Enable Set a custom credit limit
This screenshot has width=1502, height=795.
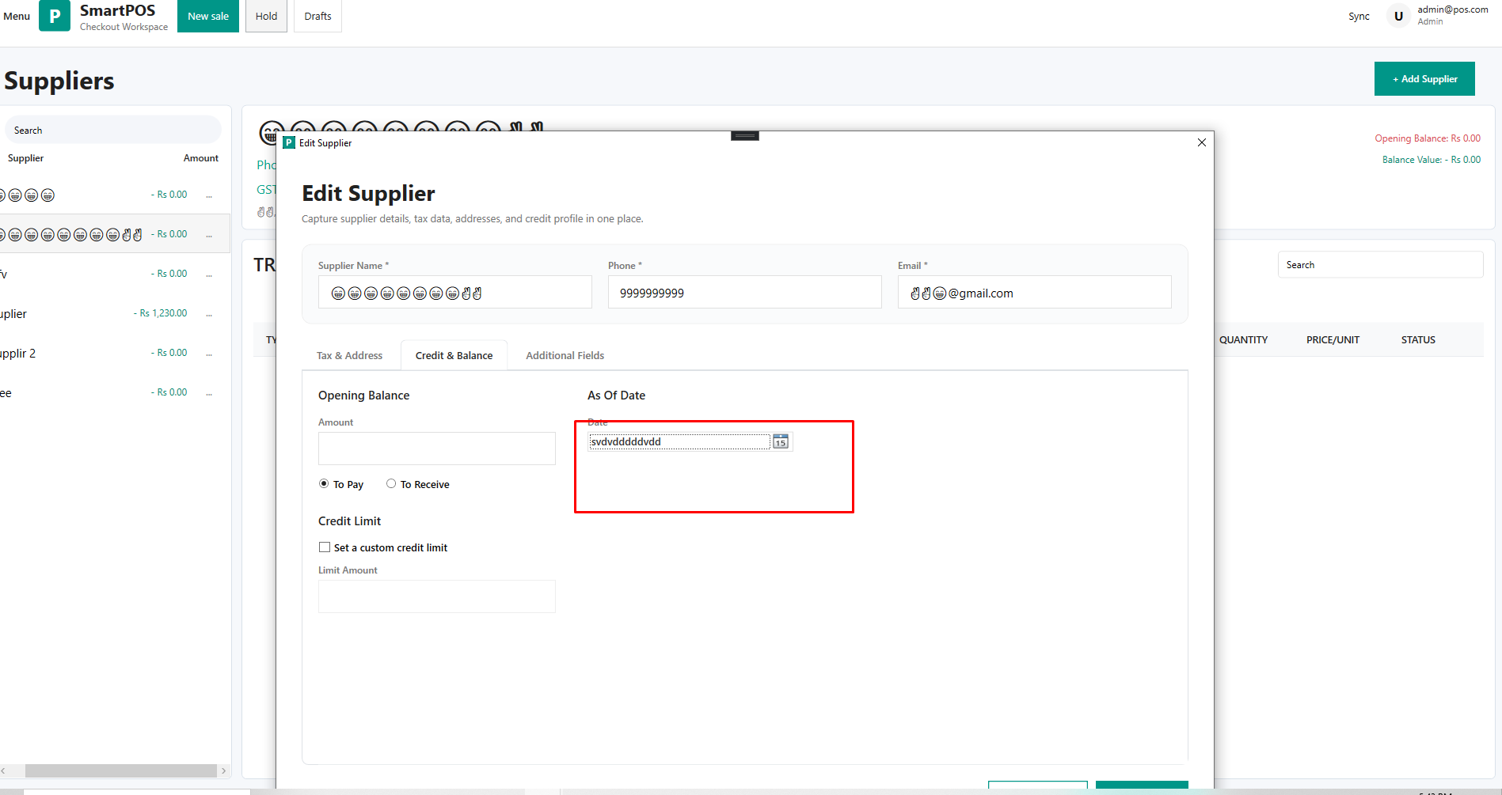[x=325, y=547]
